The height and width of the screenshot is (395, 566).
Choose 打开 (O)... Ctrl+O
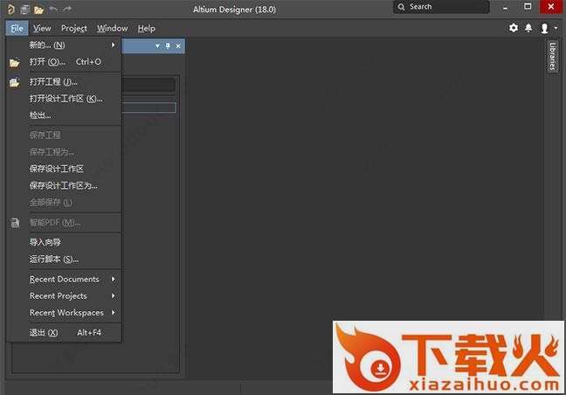click(x=64, y=62)
